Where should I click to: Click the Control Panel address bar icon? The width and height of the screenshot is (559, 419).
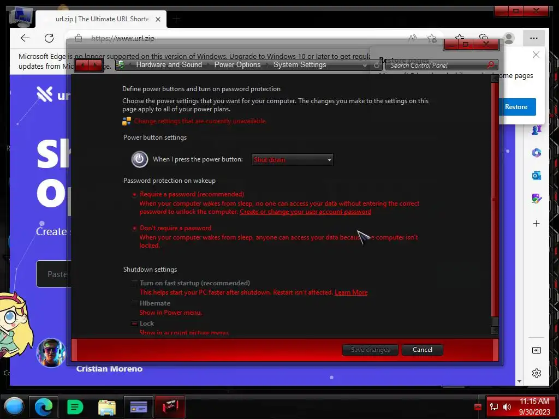click(x=121, y=65)
